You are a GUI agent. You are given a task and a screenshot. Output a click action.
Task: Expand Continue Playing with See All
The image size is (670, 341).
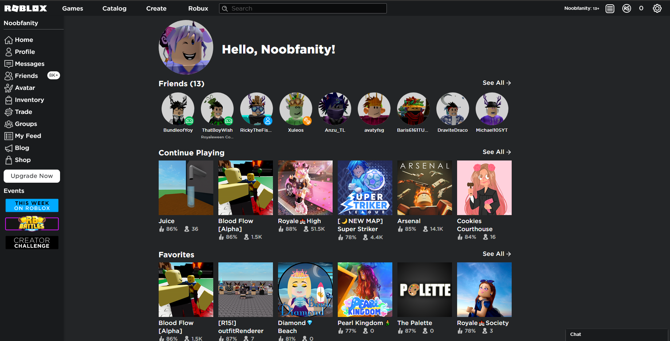click(x=496, y=152)
